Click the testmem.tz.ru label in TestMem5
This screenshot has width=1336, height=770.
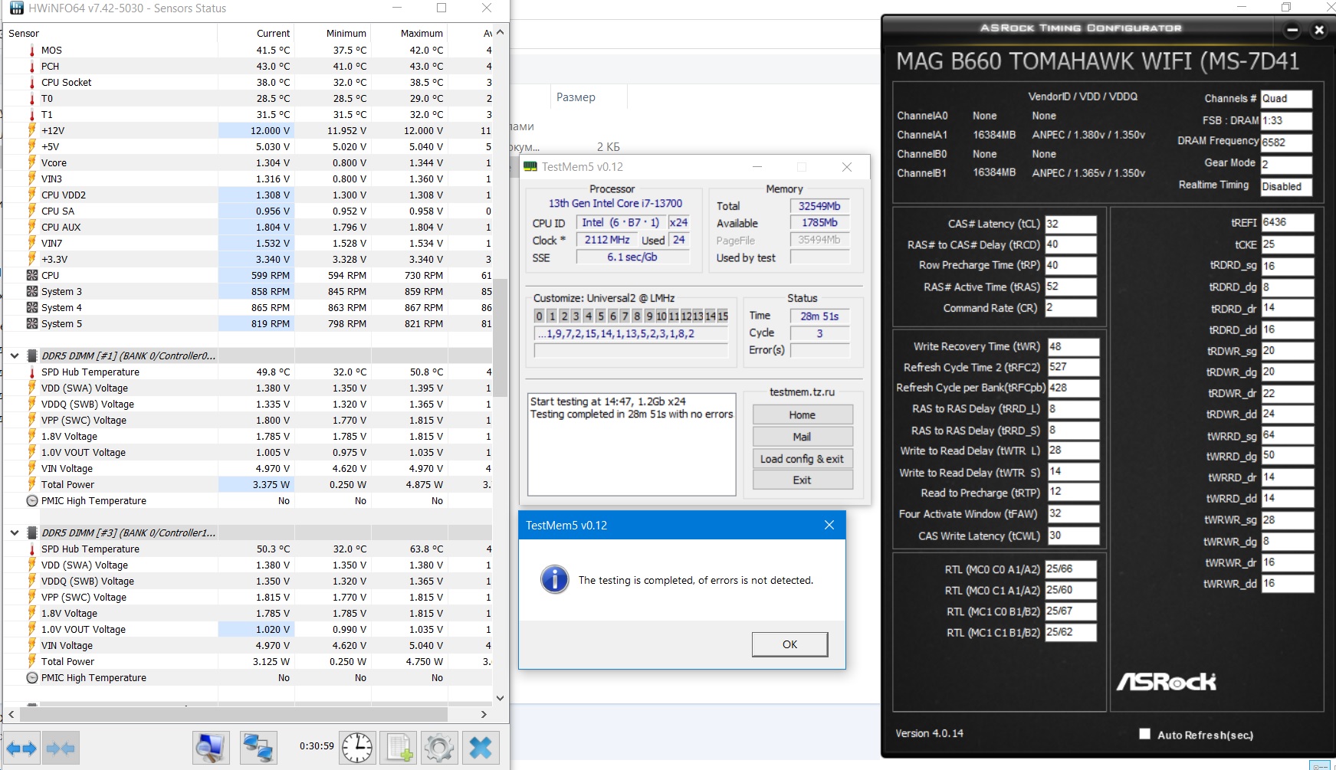(x=802, y=392)
